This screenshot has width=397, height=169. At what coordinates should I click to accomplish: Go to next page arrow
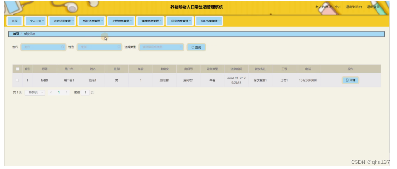click(67, 93)
